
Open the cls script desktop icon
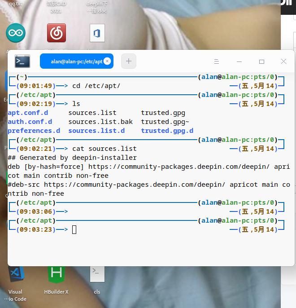(97, 274)
